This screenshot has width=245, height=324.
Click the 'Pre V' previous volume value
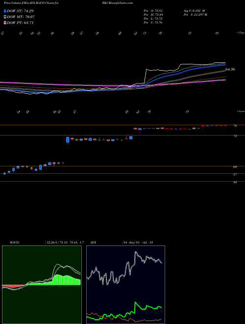coord(195,15)
